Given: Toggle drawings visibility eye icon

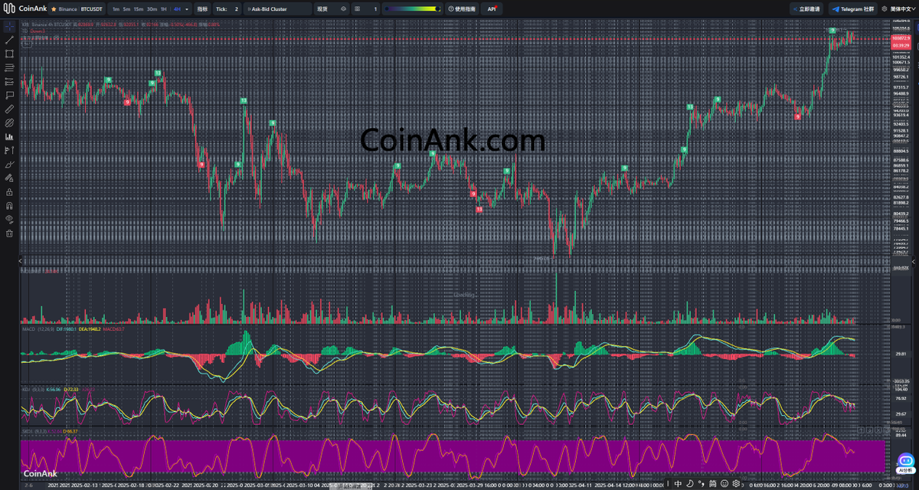Looking at the screenshot, I should pos(9,219).
